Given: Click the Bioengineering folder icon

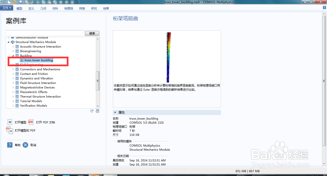Looking at the screenshot, I should (17, 51).
